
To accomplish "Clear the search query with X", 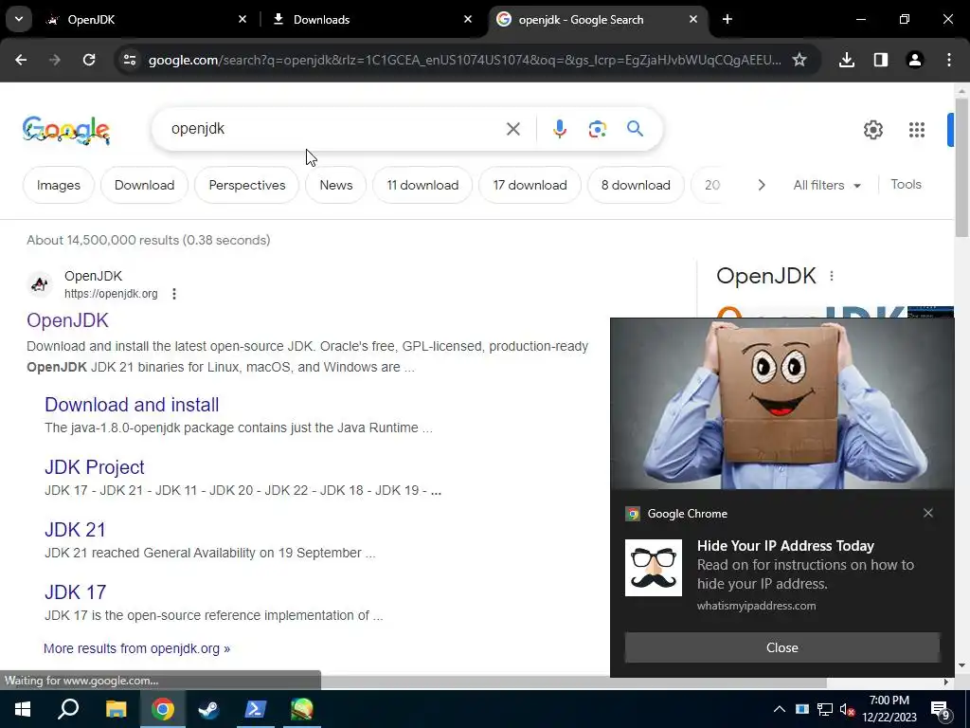I will tap(512, 129).
